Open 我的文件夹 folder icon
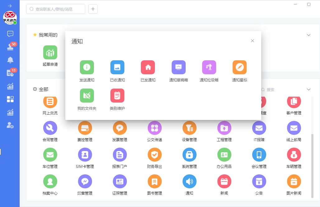320x207 pixels. point(87,96)
